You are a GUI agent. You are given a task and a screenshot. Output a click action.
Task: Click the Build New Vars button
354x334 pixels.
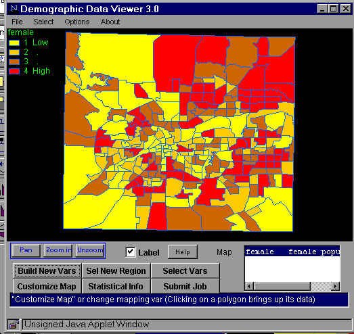[x=47, y=270]
